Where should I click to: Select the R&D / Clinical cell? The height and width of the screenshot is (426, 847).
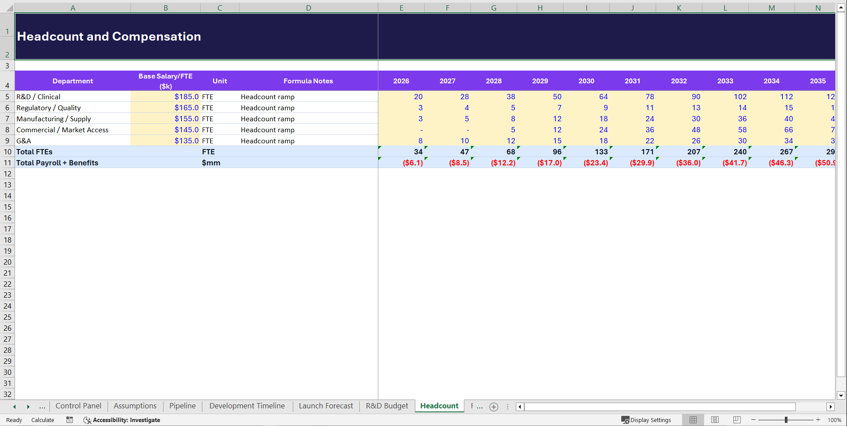[x=73, y=97]
